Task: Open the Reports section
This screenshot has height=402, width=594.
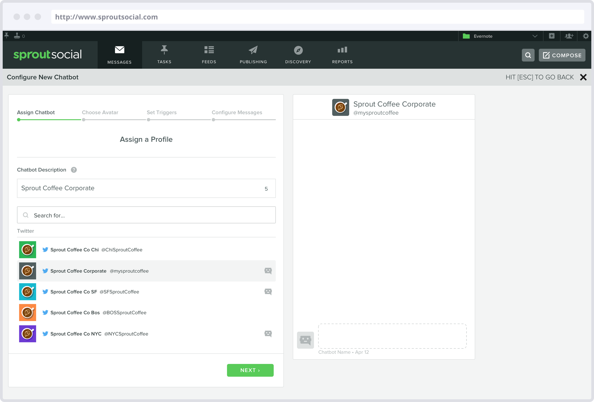Action: tap(342, 55)
